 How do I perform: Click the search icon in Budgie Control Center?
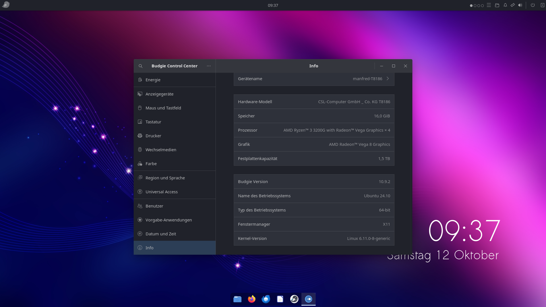140,66
